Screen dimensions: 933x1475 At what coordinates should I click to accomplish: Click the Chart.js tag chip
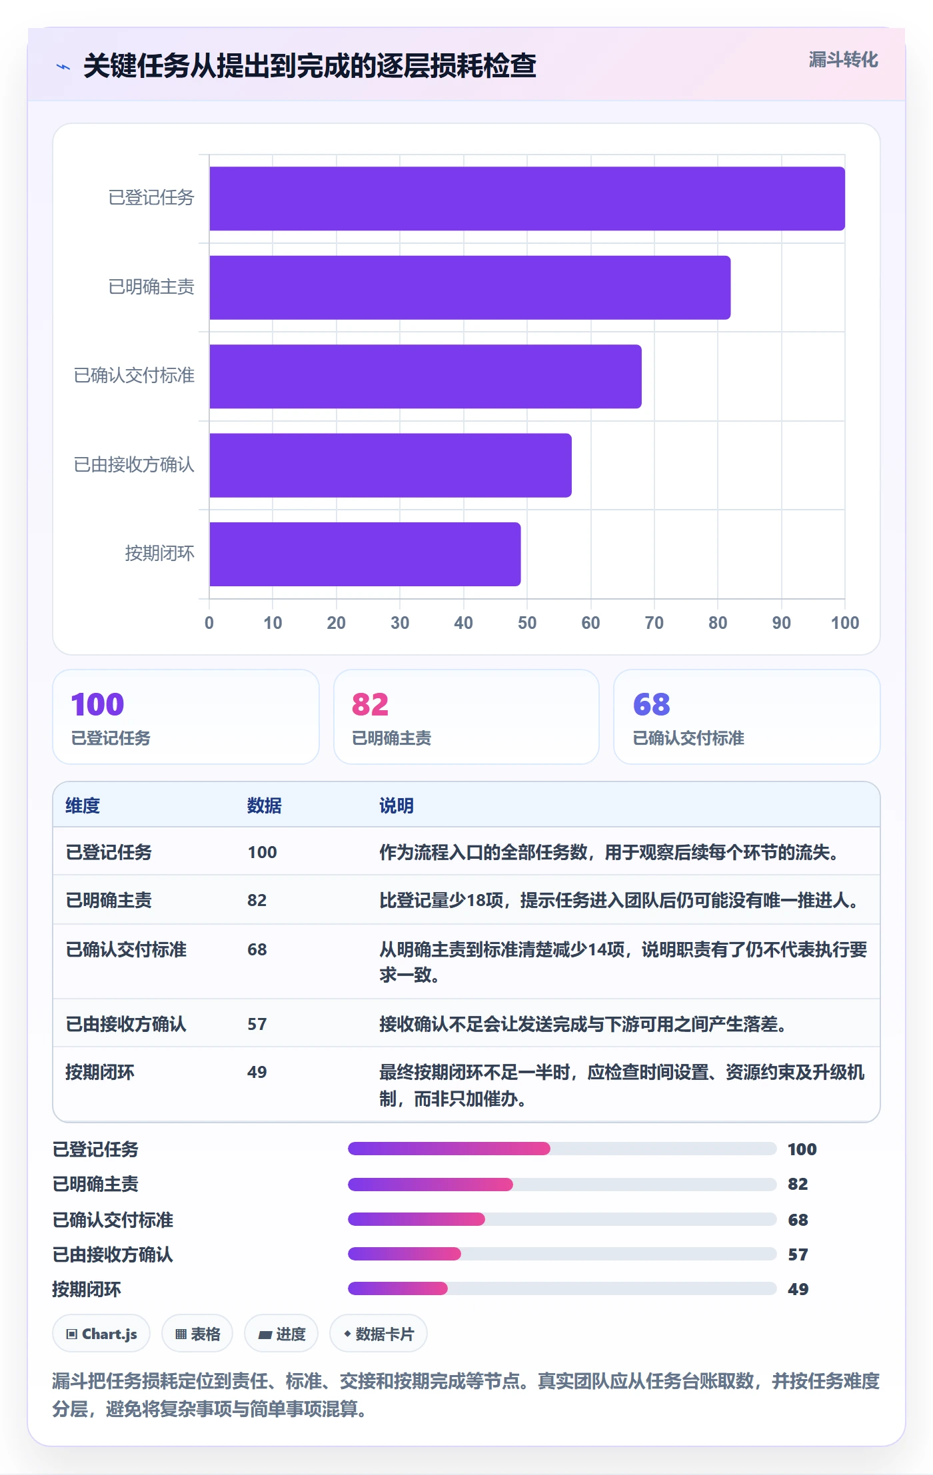coord(101,1334)
